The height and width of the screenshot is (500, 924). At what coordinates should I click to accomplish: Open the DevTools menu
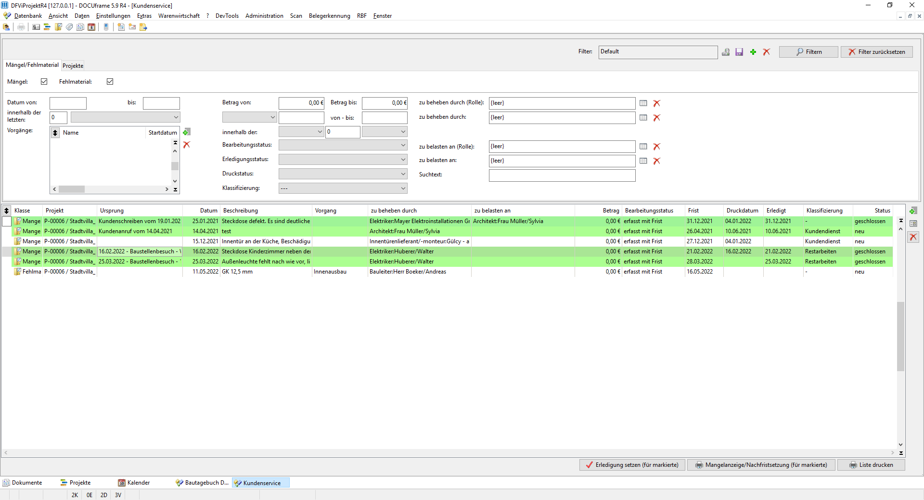227,16
